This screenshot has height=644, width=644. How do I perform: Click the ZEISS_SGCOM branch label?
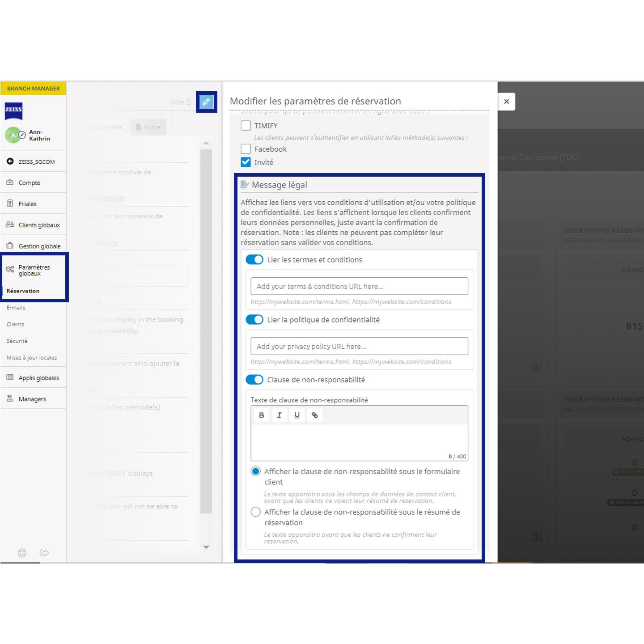point(37,162)
